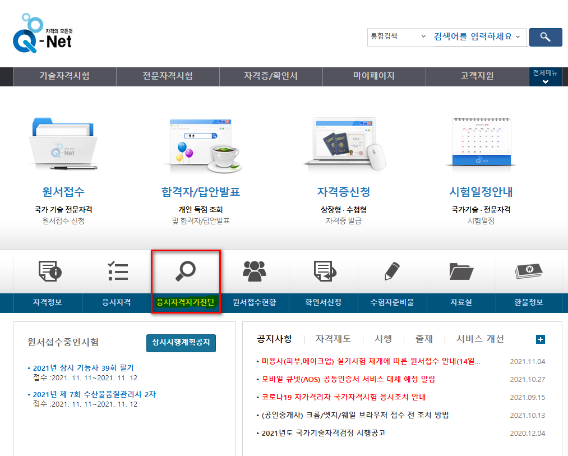Click the 확인서신청 document icon
Viewport: 568px width, 456px height.
pos(325,271)
